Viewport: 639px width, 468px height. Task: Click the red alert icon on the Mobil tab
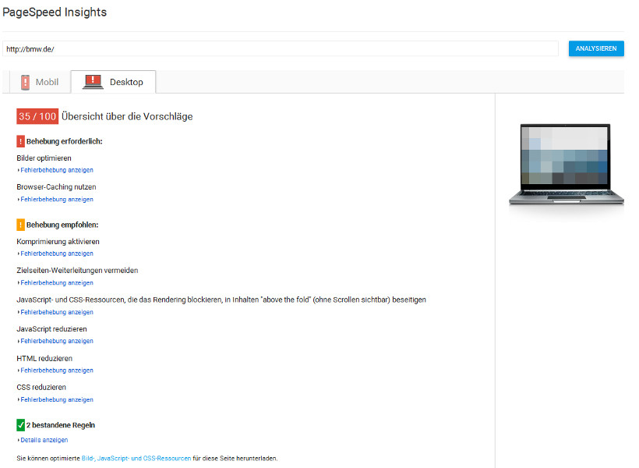click(25, 81)
